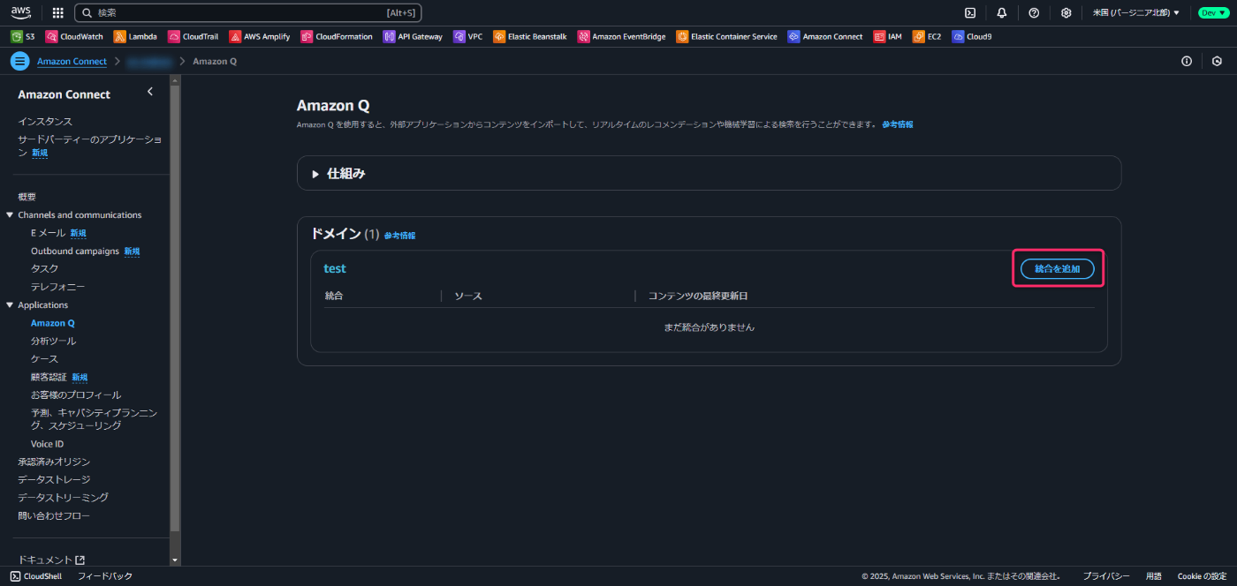Image resolution: width=1237 pixels, height=586 pixels.
Task: Open the services grid menu icon
Action: (x=58, y=13)
